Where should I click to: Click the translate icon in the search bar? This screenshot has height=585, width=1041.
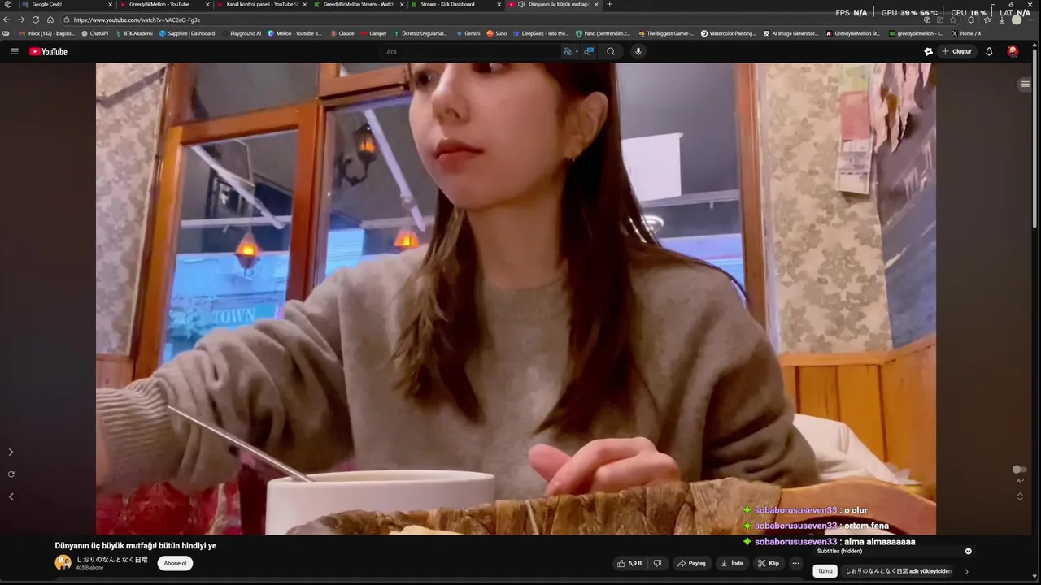[568, 51]
